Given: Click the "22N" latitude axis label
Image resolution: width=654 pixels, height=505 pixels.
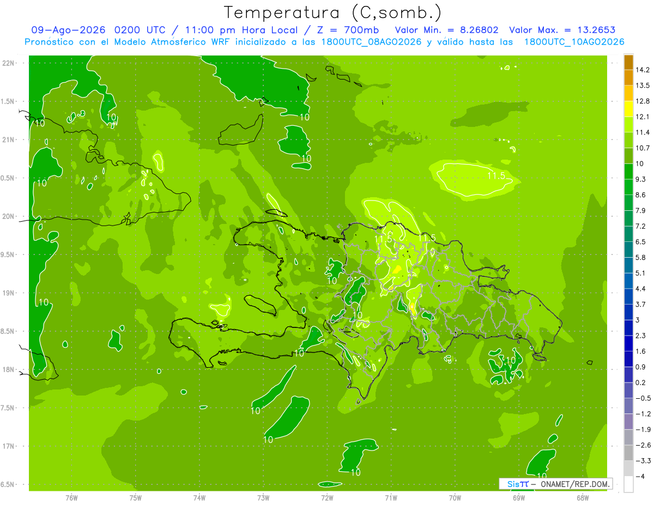Looking at the screenshot, I should [x=9, y=63].
